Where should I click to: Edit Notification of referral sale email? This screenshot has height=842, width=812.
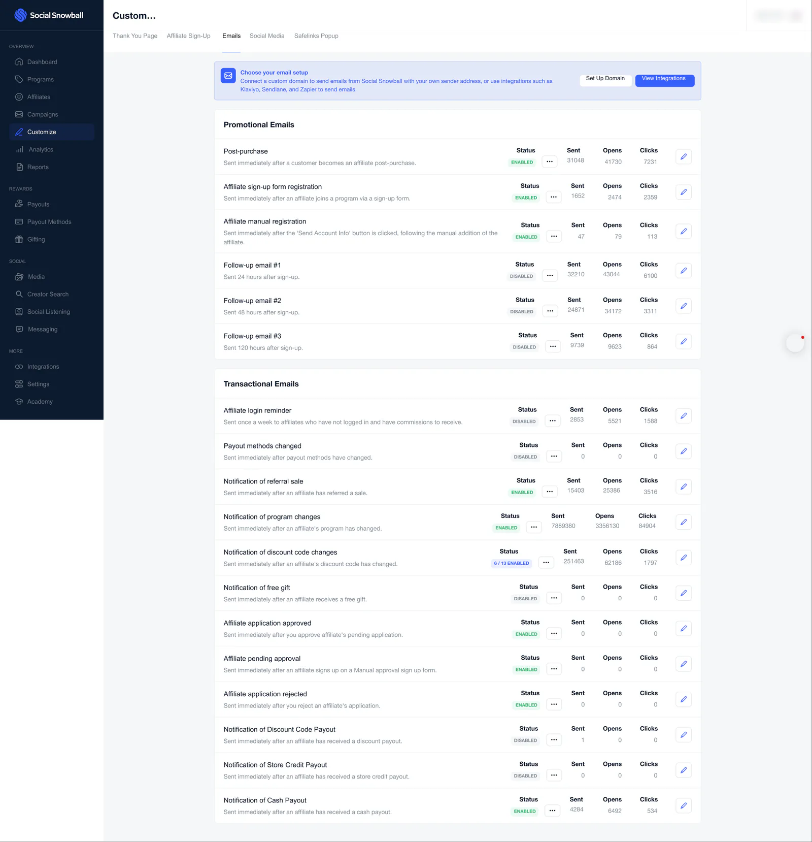tap(684, 487)
